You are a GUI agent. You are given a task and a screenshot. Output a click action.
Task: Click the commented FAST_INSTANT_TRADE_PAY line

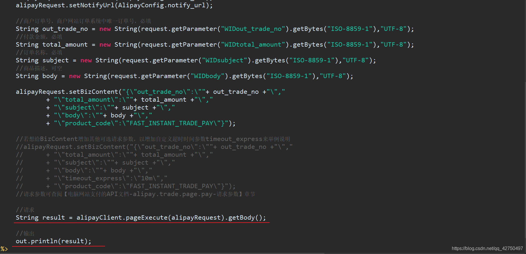[x=126, y=186]
